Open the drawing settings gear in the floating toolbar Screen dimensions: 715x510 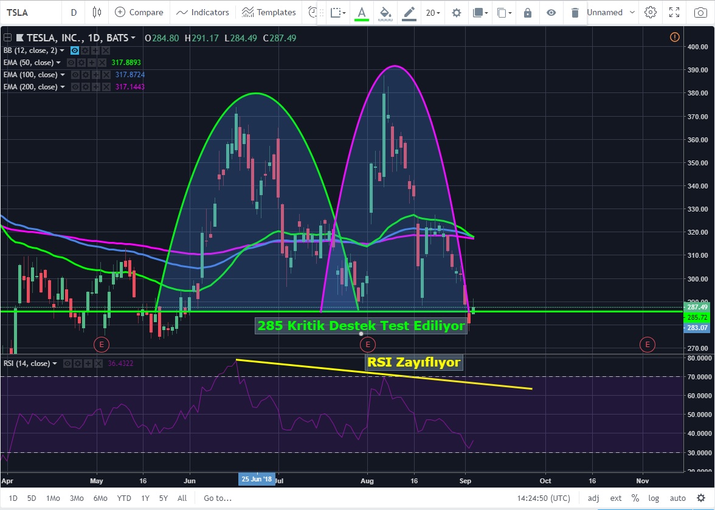pos(457,13)
